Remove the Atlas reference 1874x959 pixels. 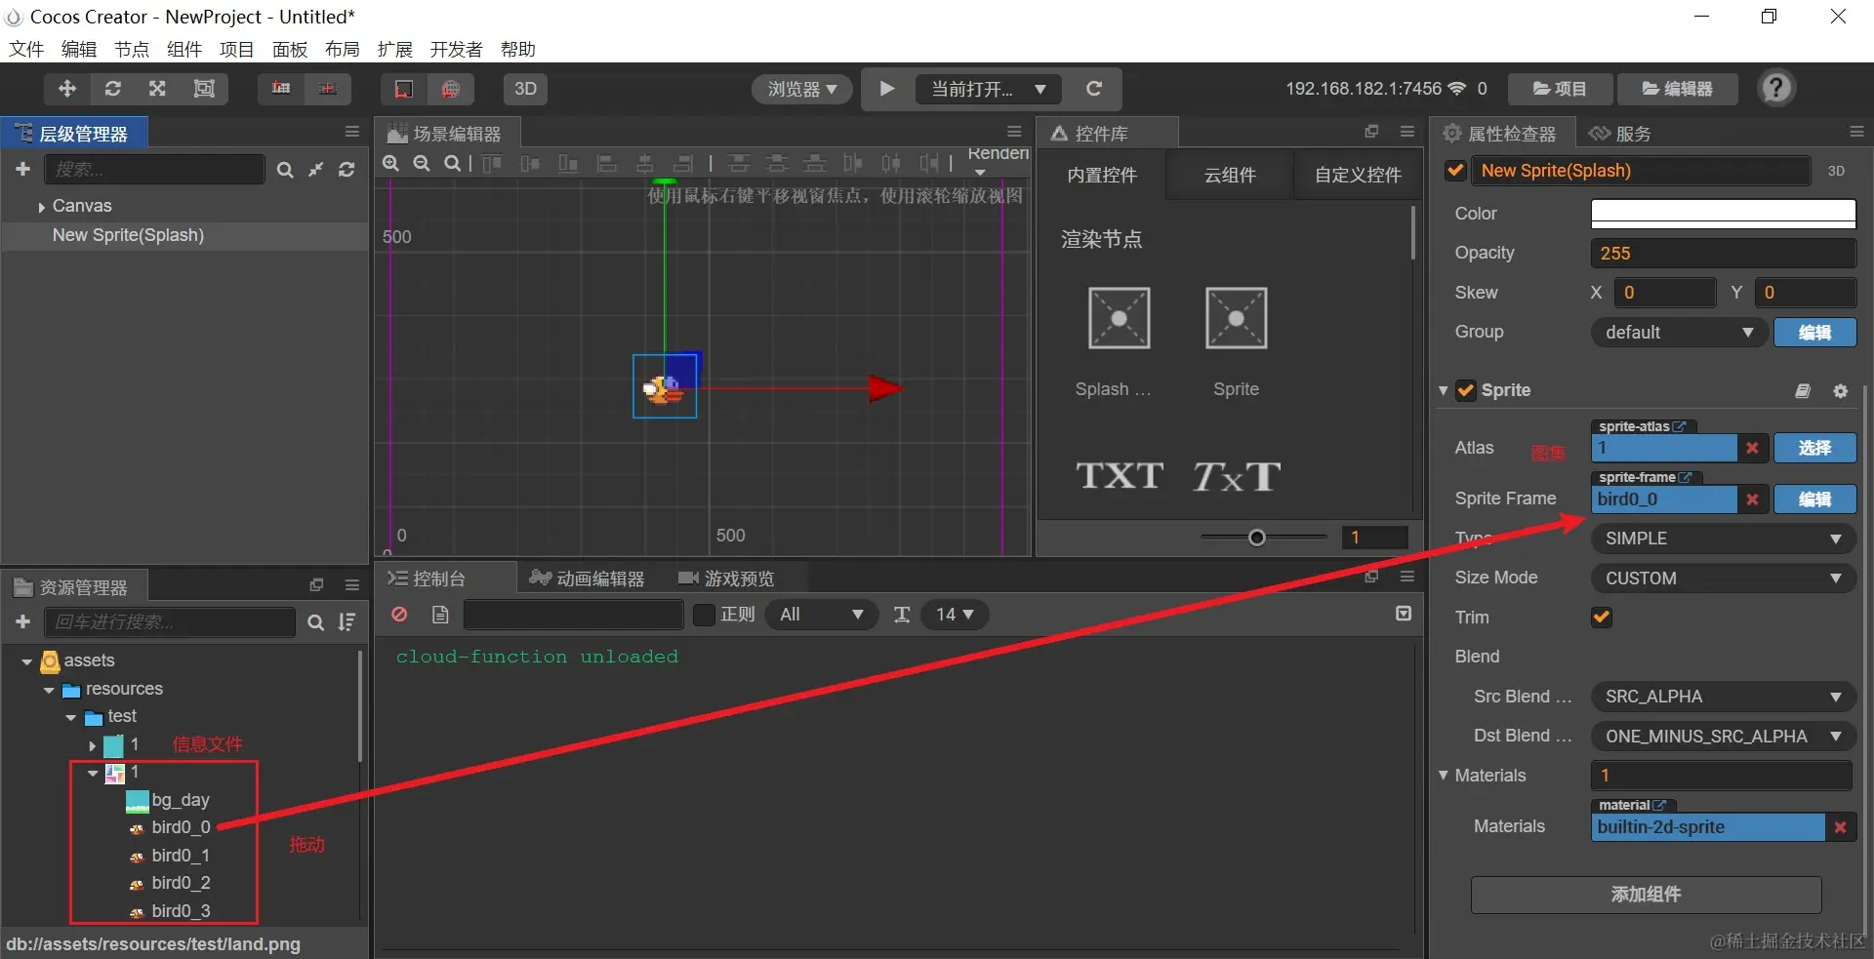(1753, 448)
